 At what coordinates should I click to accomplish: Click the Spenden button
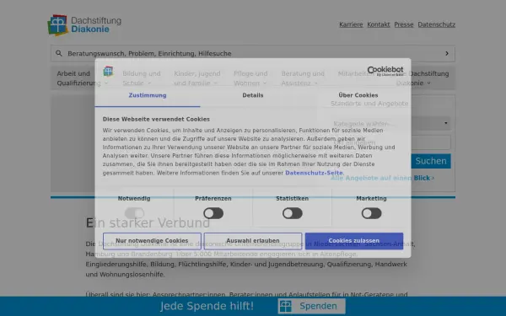point(312,306)
